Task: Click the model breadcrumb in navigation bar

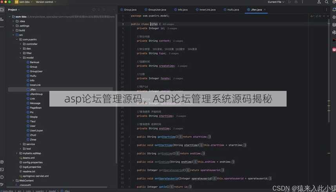Action: click(52, 191)
